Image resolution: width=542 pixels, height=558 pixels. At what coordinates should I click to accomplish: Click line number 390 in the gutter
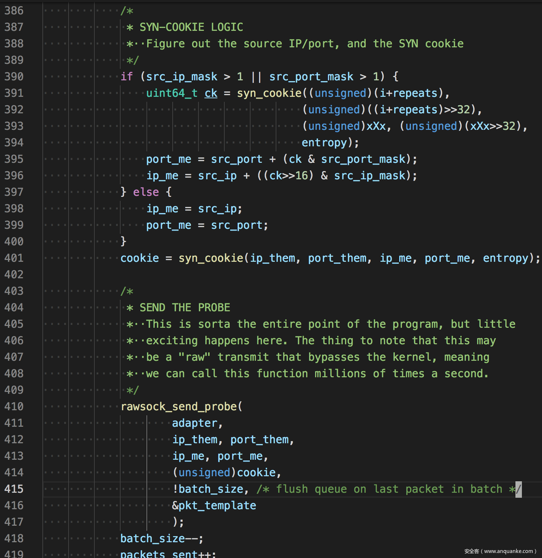(x=14, y=76)
